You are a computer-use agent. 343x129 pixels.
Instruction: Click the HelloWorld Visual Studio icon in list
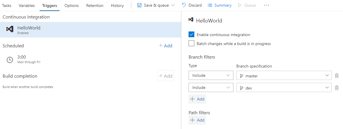(10, 29)
